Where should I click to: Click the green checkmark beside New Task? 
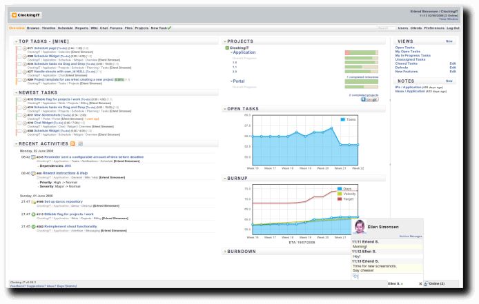tap(169, 28)
